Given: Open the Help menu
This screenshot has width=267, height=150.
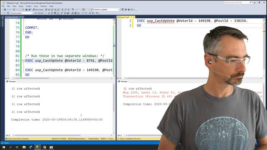Looking at the screenshot, I should (51, 6).
